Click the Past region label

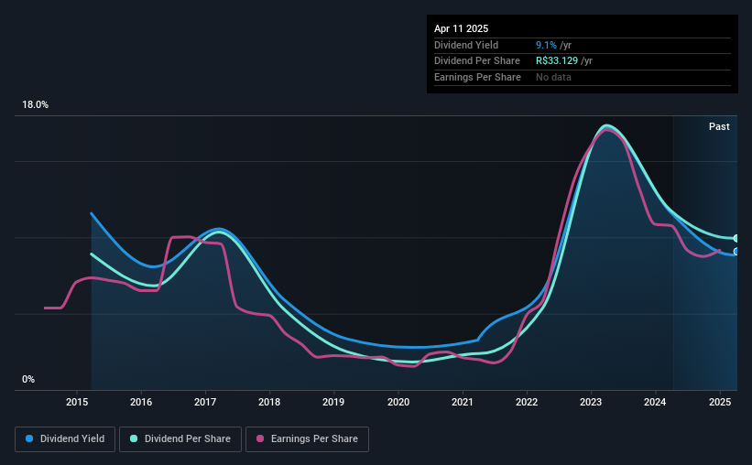point(719,126)
